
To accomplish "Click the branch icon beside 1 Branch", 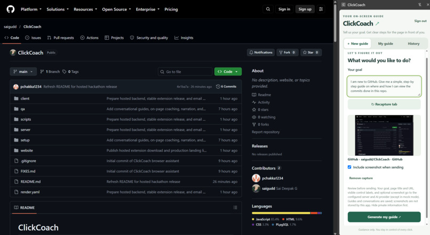I will [x=42, y=72].
